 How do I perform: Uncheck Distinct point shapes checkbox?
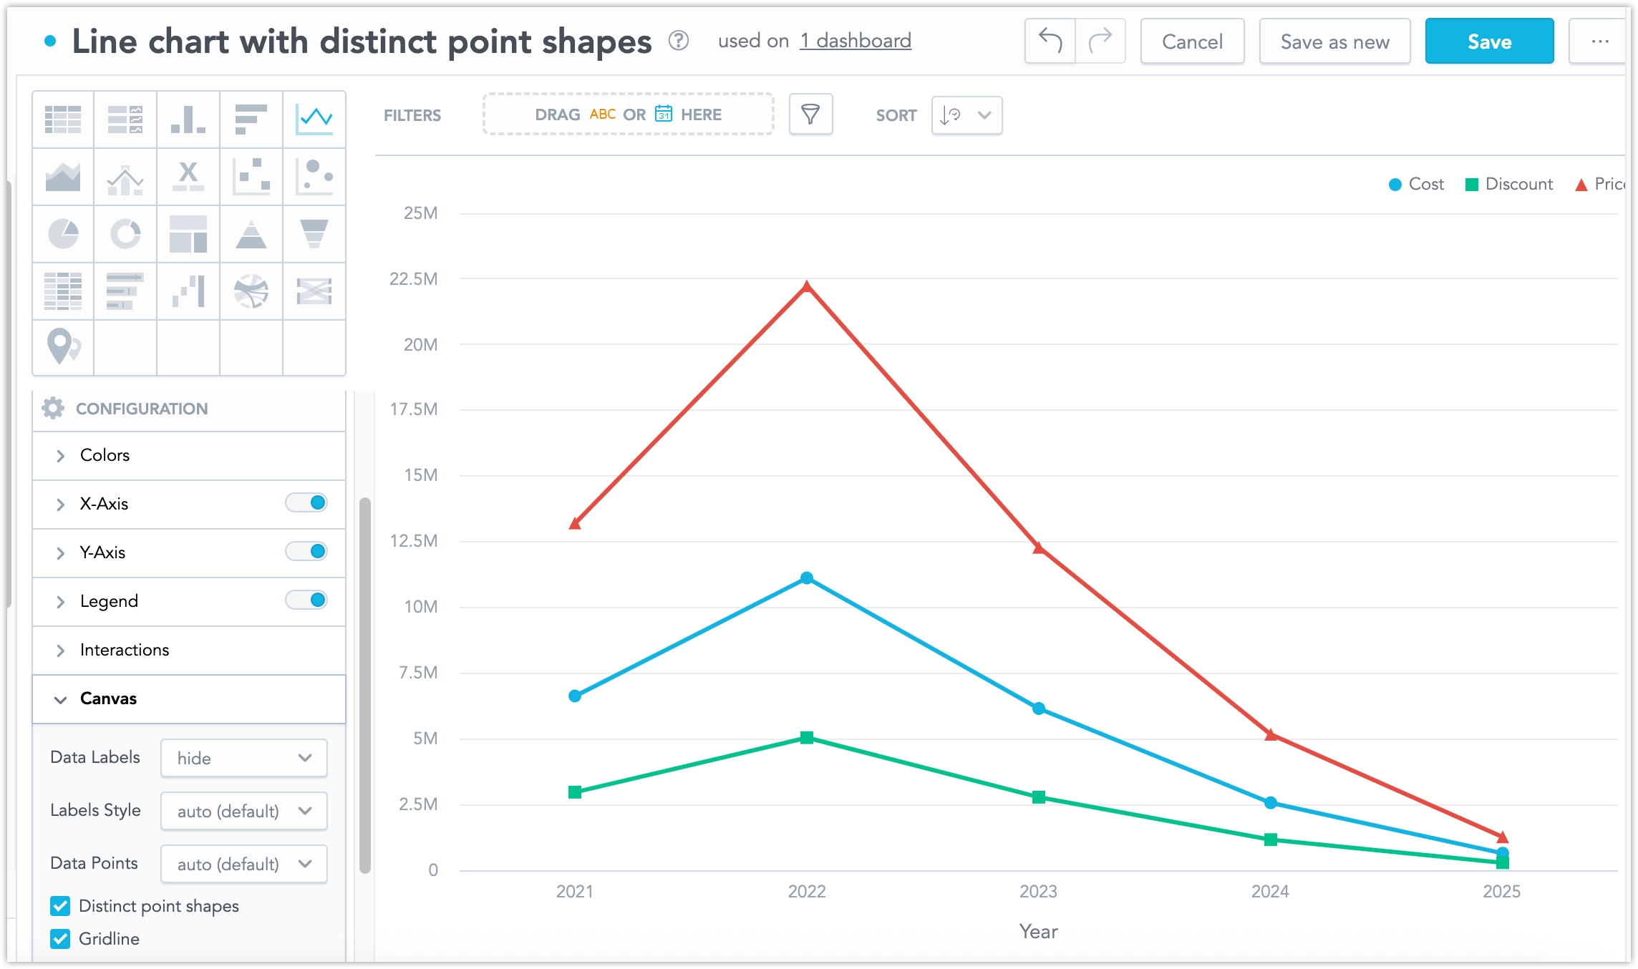pyautogui.click(x=61, y=906)
